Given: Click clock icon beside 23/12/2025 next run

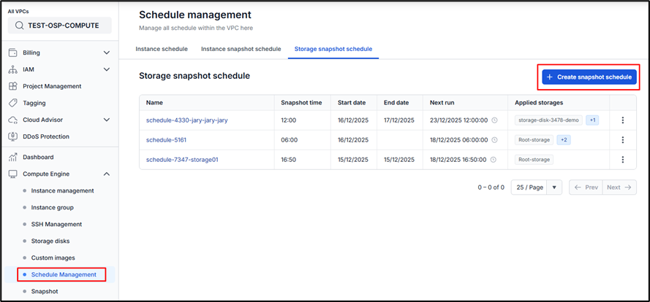Looking at the screenshot, I should coord(494,120).
